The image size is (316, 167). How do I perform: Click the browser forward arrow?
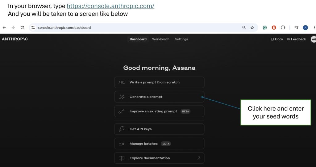tap(13, 28)
